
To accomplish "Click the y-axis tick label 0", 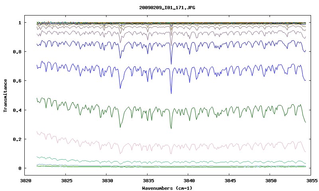I will coord(20,168).
